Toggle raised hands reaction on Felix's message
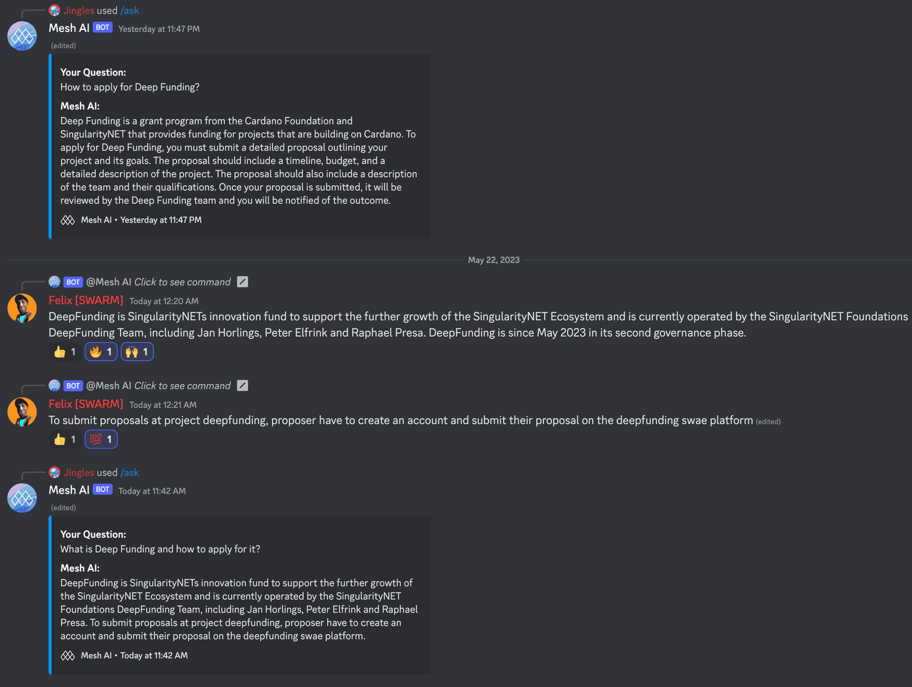The width and height of the screenshot is (912, 687). (137, 352)
